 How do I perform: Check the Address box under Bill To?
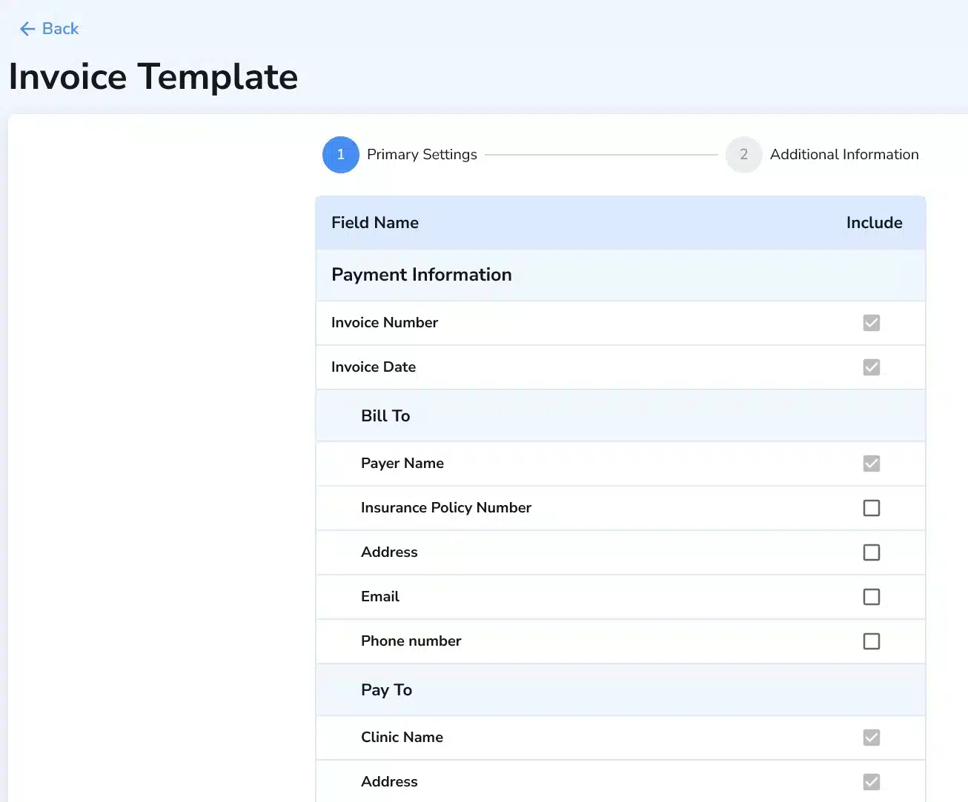click(872, 552)
